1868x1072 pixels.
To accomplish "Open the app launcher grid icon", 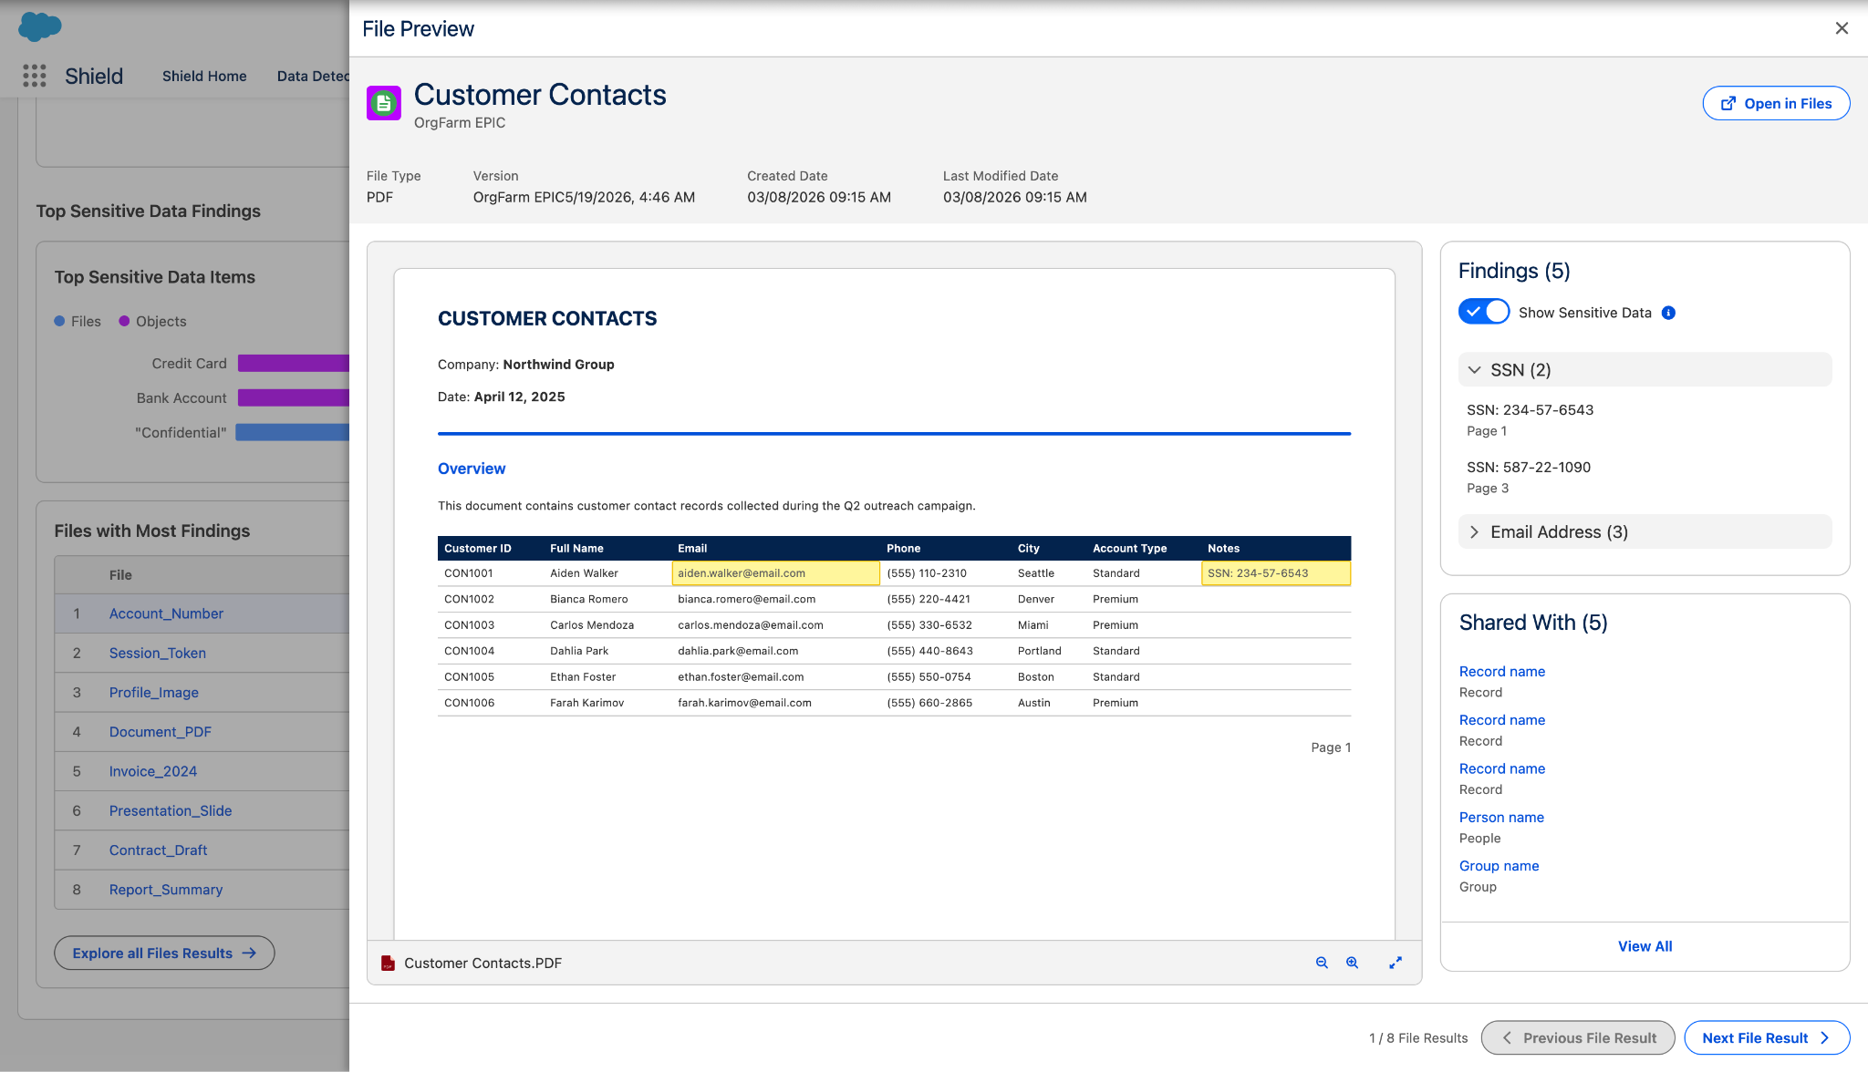I will pos(35,76).
